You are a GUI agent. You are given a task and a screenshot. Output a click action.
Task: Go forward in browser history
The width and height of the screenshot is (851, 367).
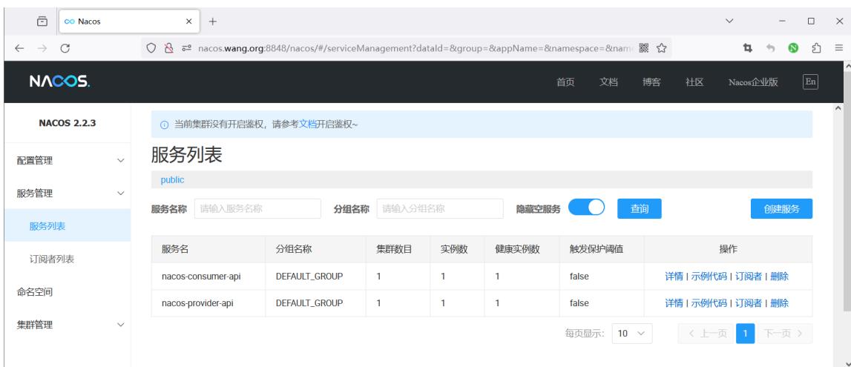click(42, 48)
